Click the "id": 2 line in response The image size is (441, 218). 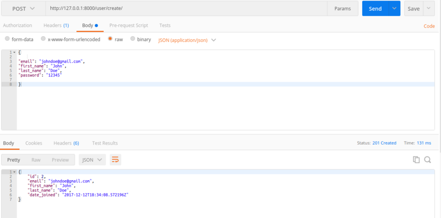[x=36, y=176]
